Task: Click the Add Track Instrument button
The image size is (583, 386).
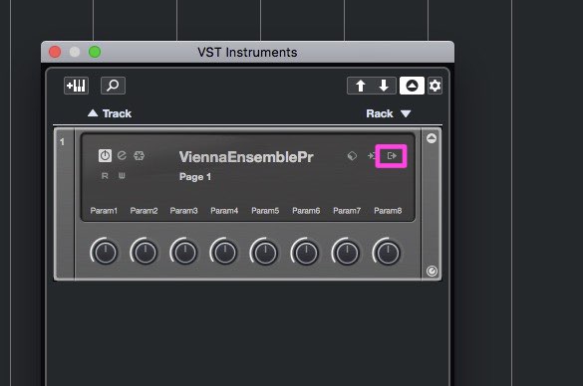Action: (76, 86)
